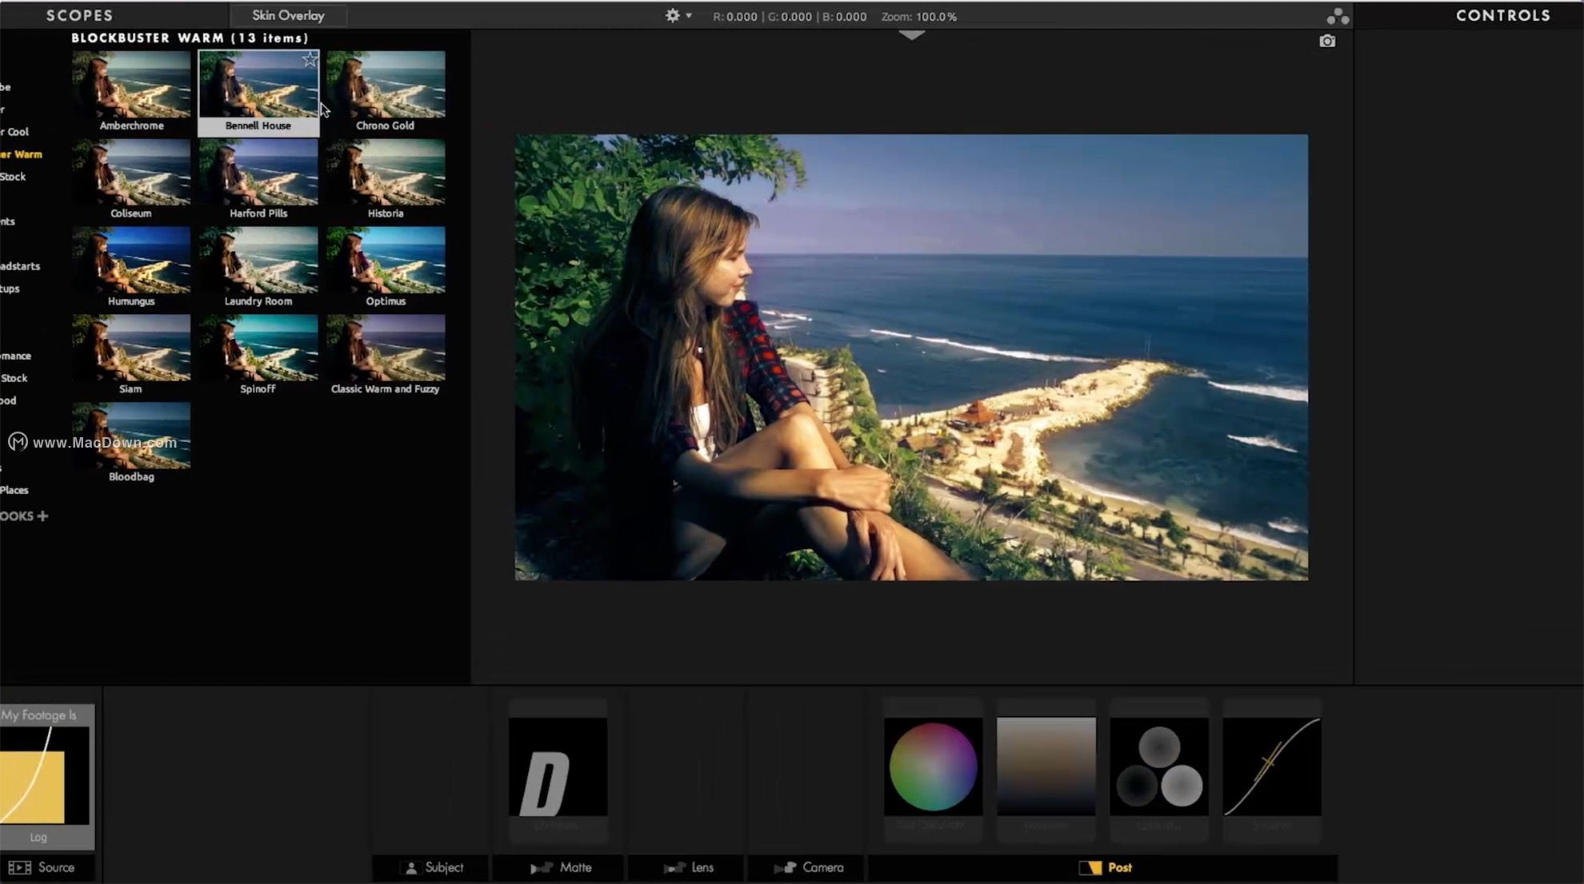
Task: Click the color grading circles icon
Action: pos(1158,767)
